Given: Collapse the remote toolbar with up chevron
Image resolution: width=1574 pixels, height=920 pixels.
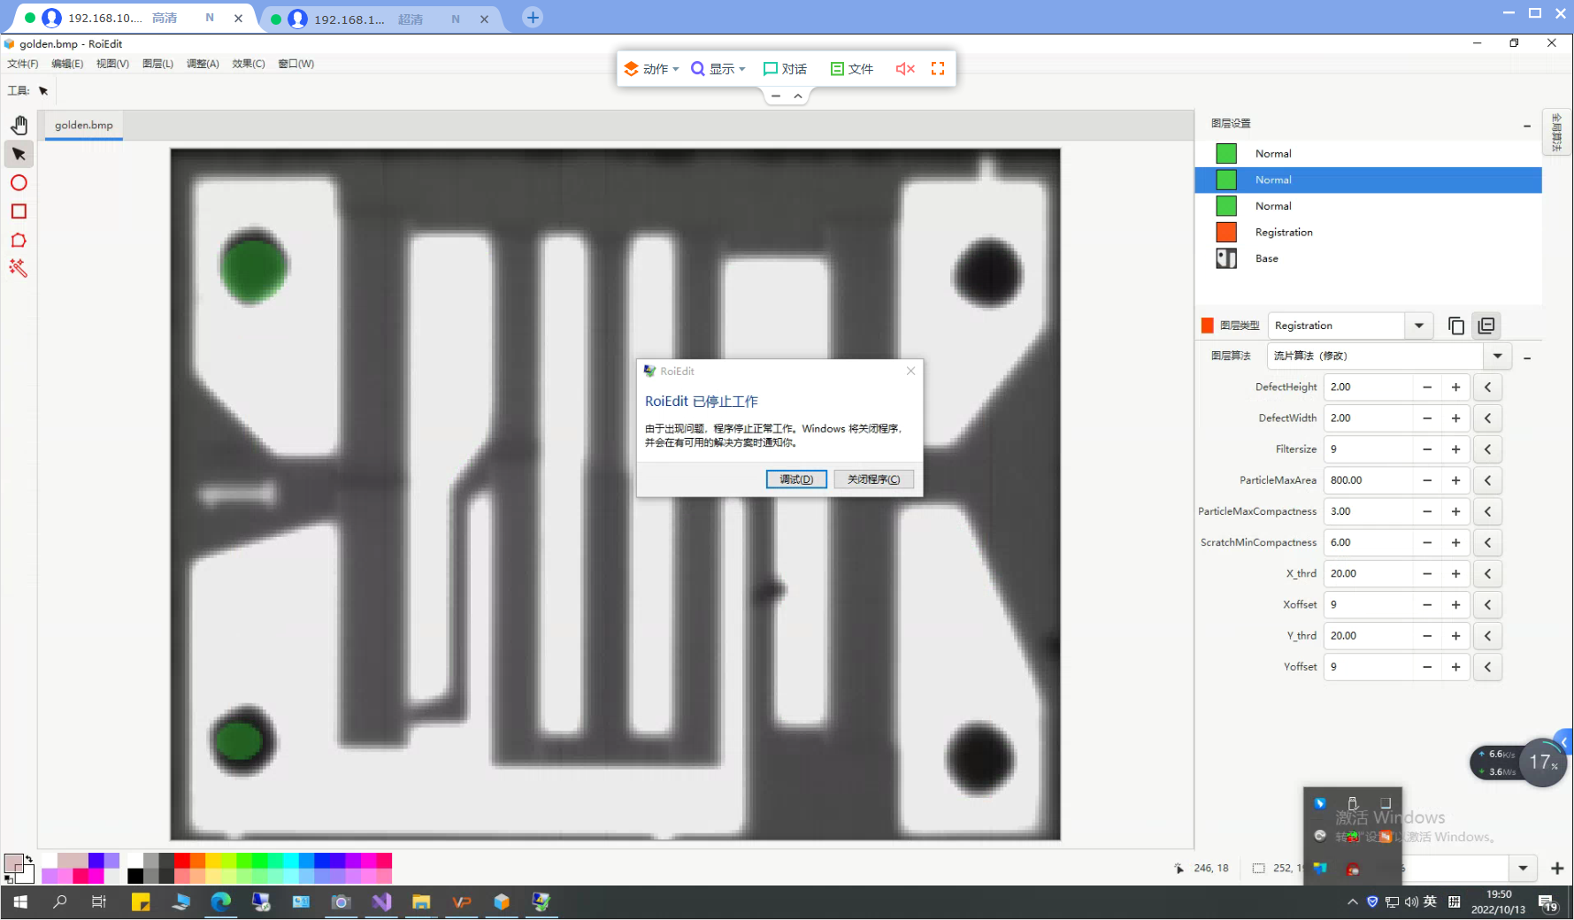Looking at the screenshot, I should (x=797, y=96).
